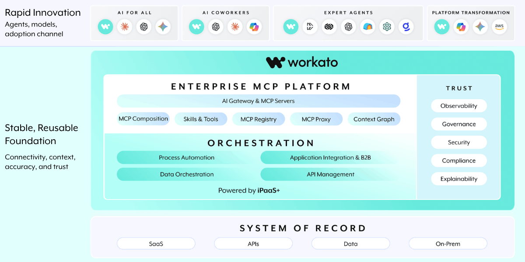
Task: Open the Security pill under Trust
Action: [459, 142]
